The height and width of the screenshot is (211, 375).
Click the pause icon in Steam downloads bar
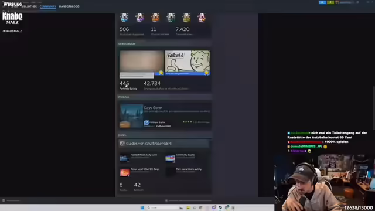[166, 200]
